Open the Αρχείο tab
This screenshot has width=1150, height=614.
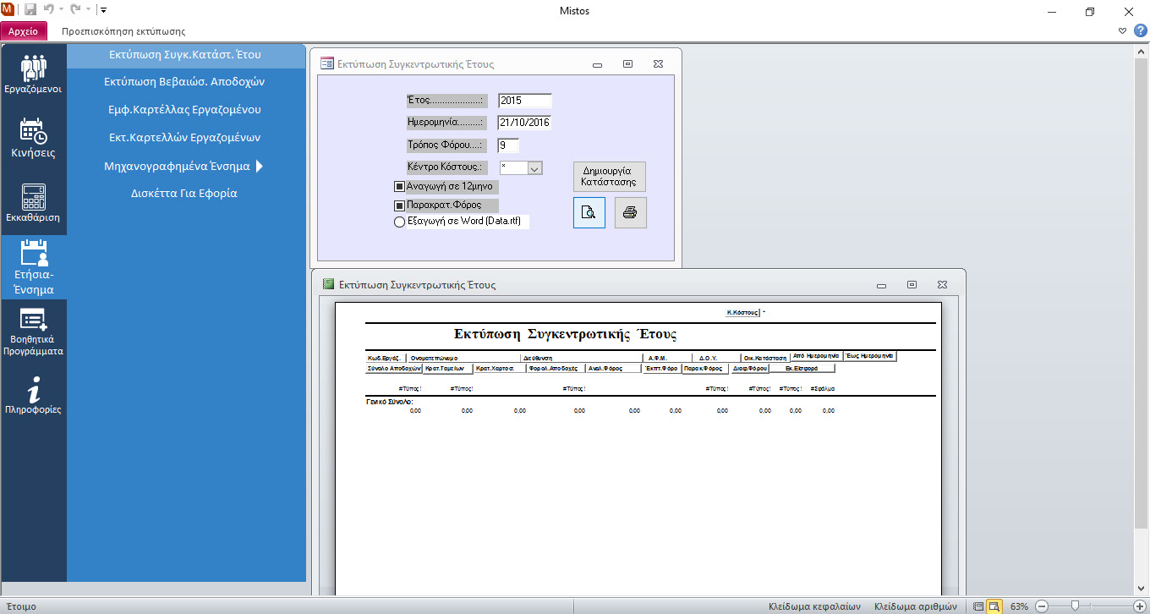click(x=24, y=31)
